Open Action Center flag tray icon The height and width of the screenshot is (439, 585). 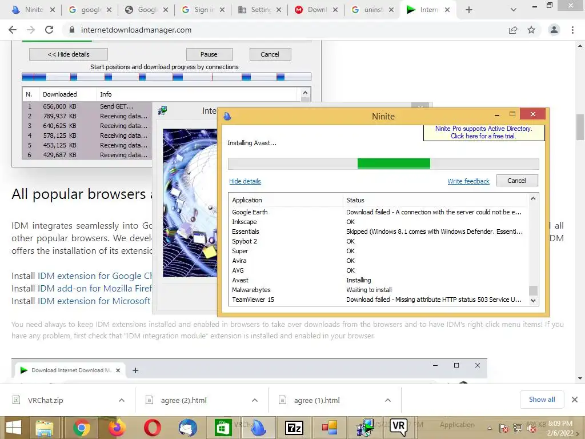(x=504, y=428)
